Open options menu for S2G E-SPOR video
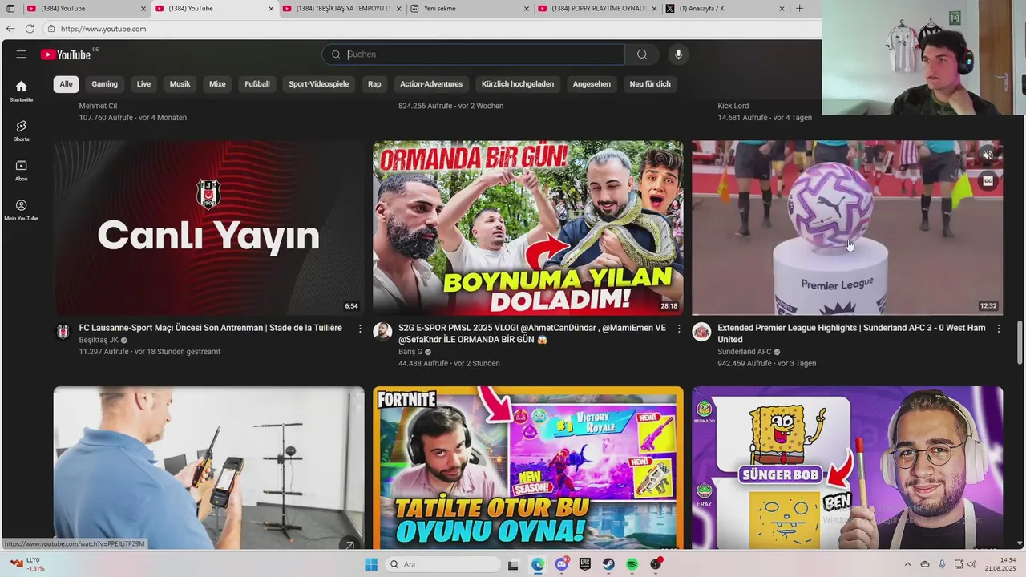 (679, 329)
